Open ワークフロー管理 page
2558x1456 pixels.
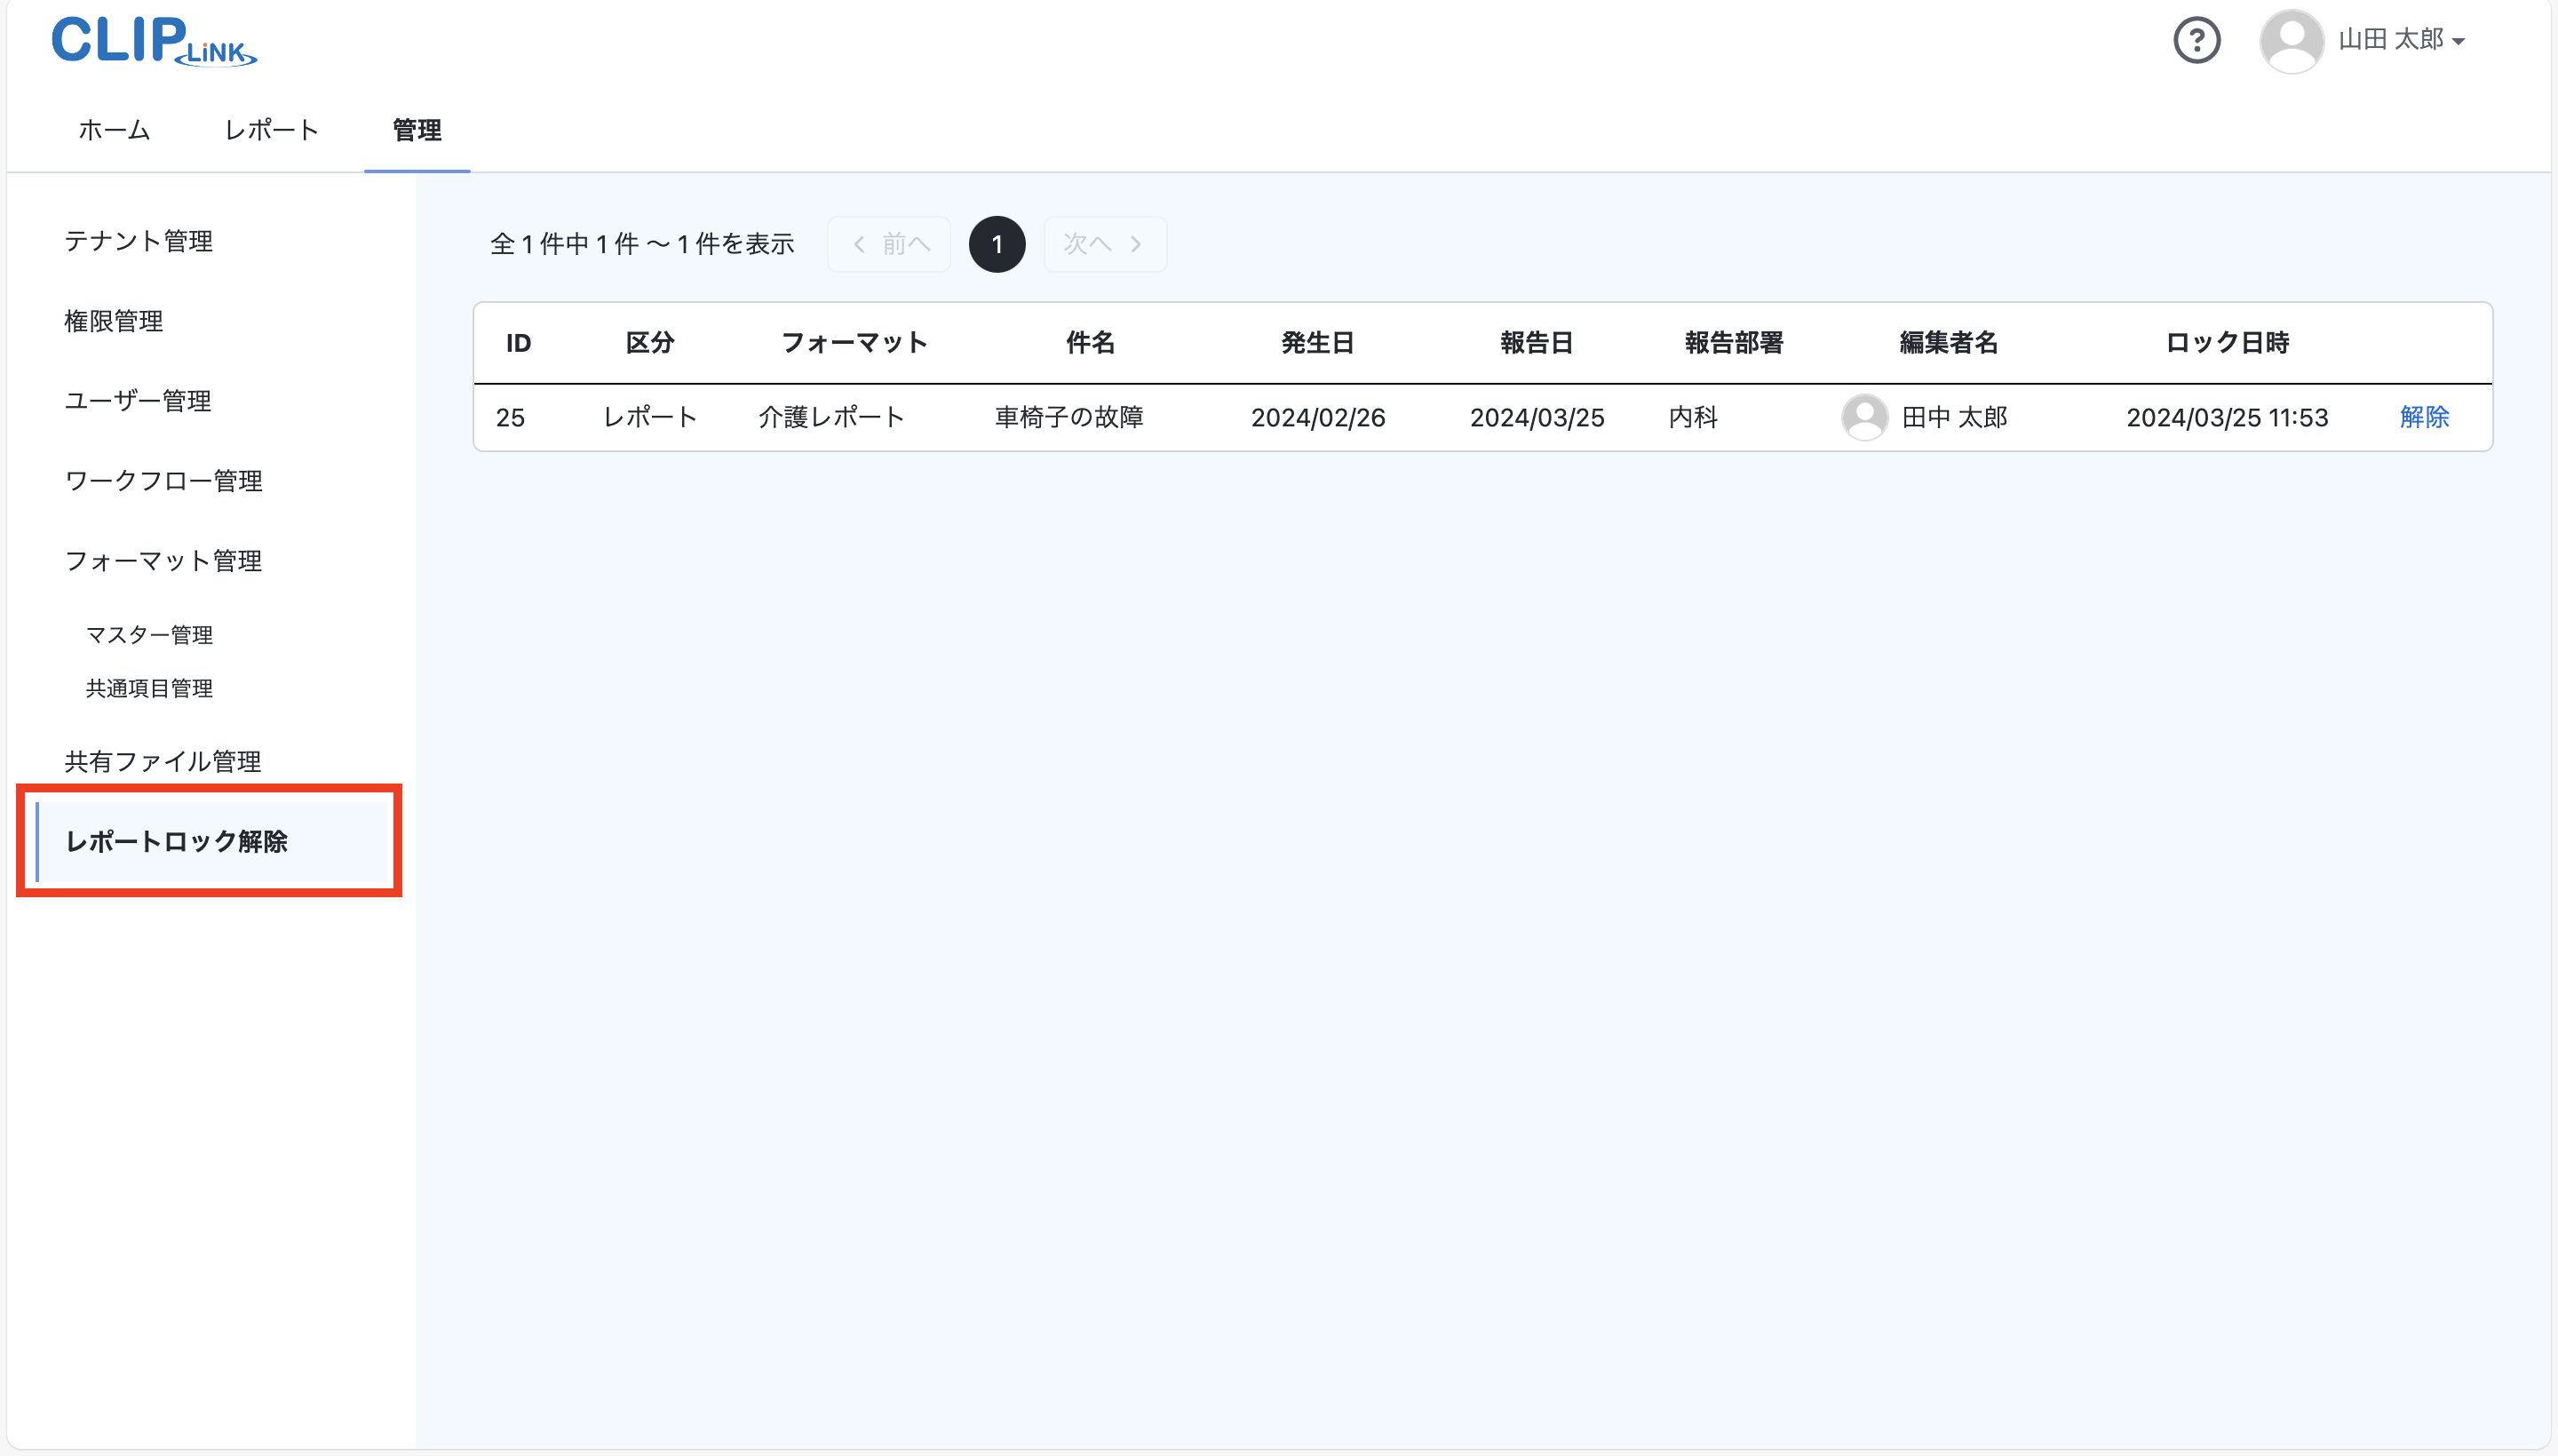pos(163,481)
